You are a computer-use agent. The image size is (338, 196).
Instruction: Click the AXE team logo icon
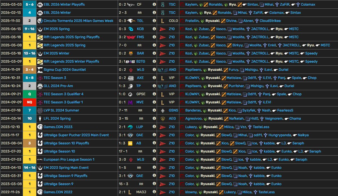point(131,78)
